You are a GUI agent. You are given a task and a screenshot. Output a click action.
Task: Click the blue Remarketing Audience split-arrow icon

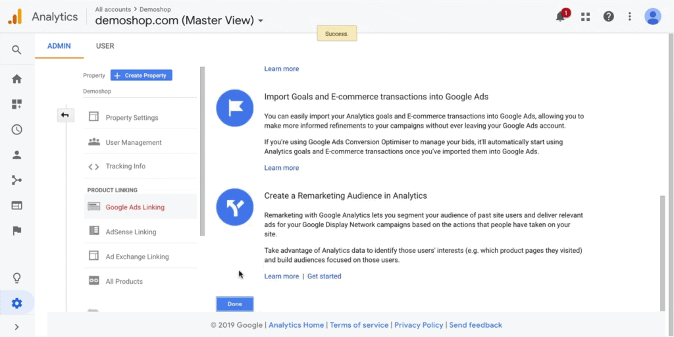pos(235,207)
